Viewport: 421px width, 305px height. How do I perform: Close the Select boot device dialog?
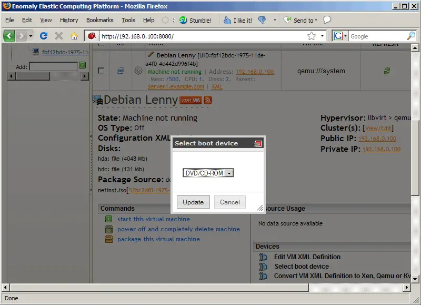point(258,144)
